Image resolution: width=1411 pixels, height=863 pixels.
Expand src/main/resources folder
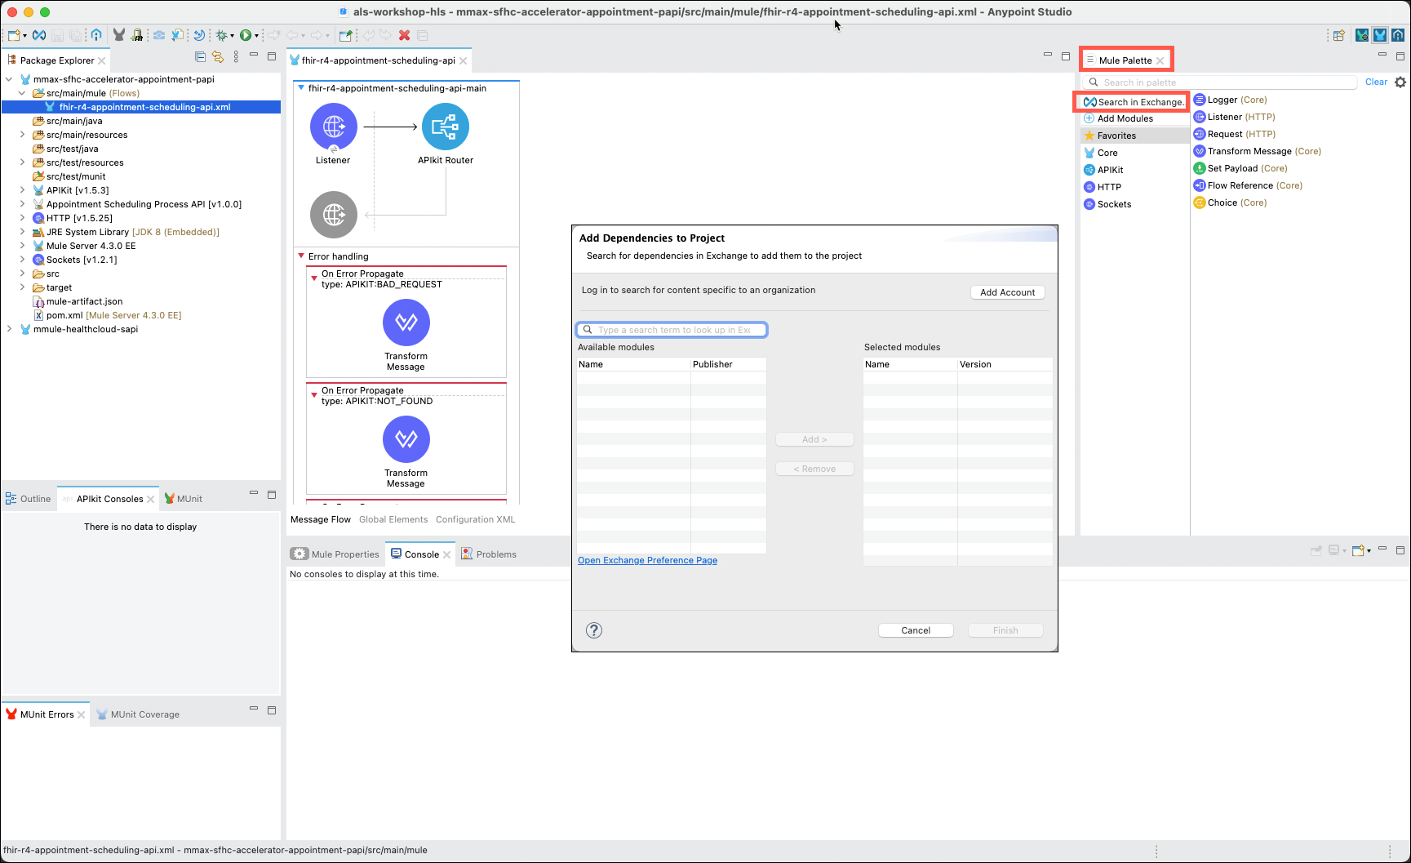click(x=22, y=135)
